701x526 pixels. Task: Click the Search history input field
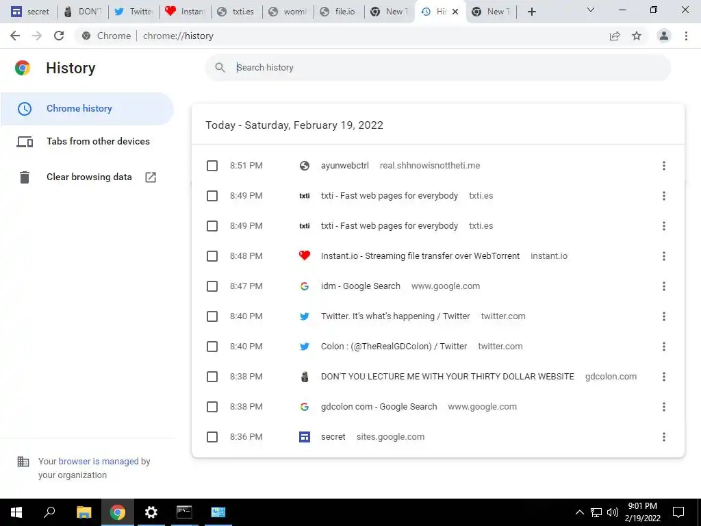point(437,68)
